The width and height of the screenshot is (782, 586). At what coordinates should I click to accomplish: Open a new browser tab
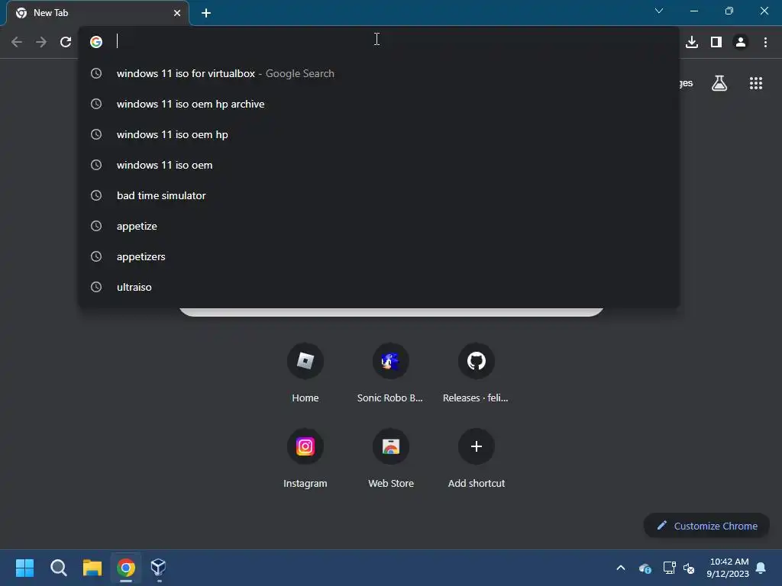(x=206, y=13)
